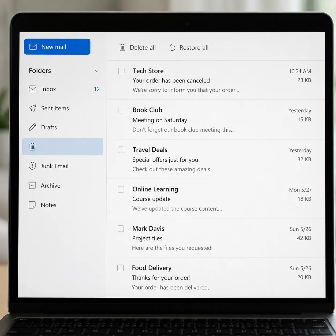336x336 pixels.
Task: Click the Junk Email shield icon
Action: tap(32, 166)
